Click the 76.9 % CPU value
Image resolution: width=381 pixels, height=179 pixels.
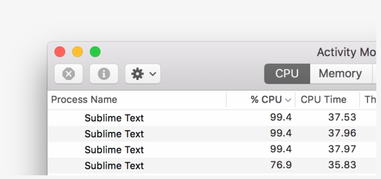coord(281,165)
